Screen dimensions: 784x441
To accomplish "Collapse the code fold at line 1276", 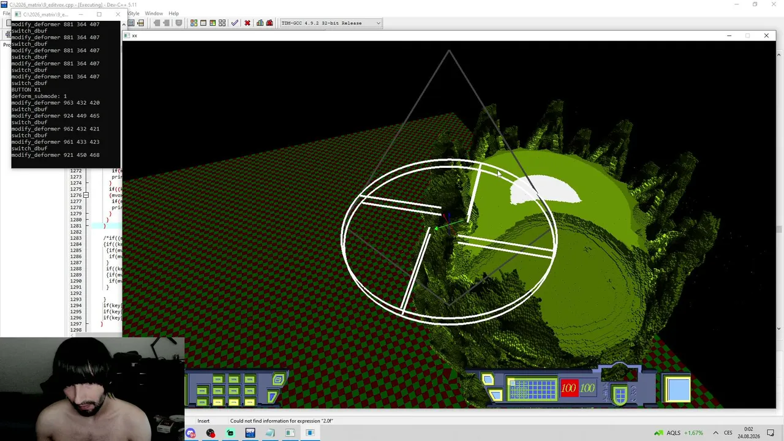I will (86, 195).
